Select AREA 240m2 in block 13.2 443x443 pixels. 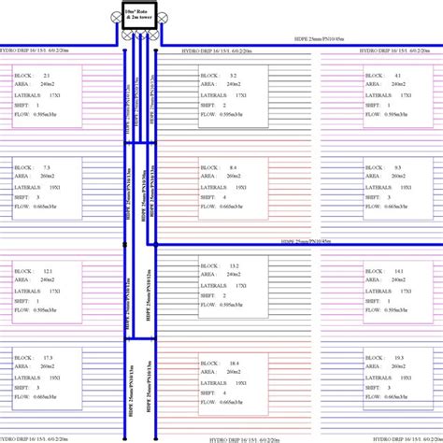click(x=221, y=275)
